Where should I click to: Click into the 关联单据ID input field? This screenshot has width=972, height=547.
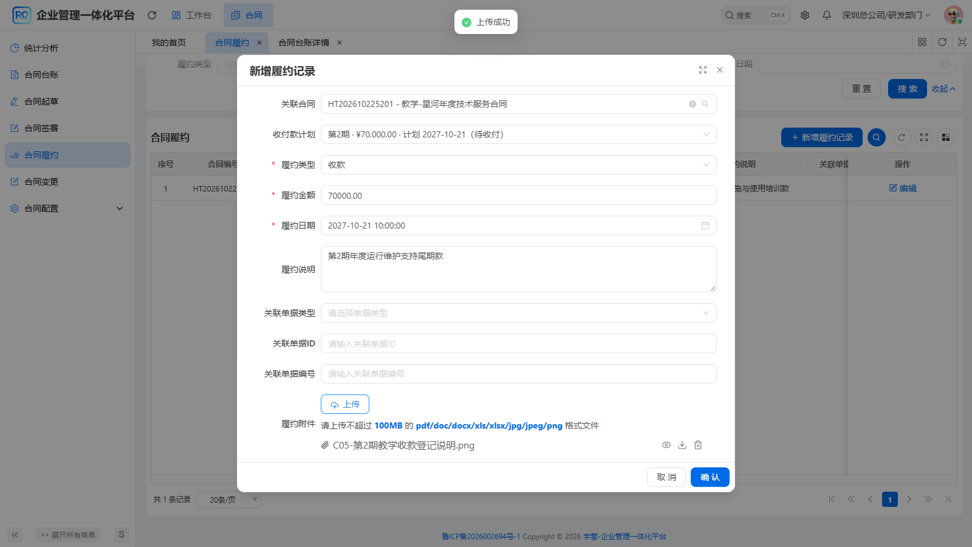pyautogui.click(x=518, y=343)
